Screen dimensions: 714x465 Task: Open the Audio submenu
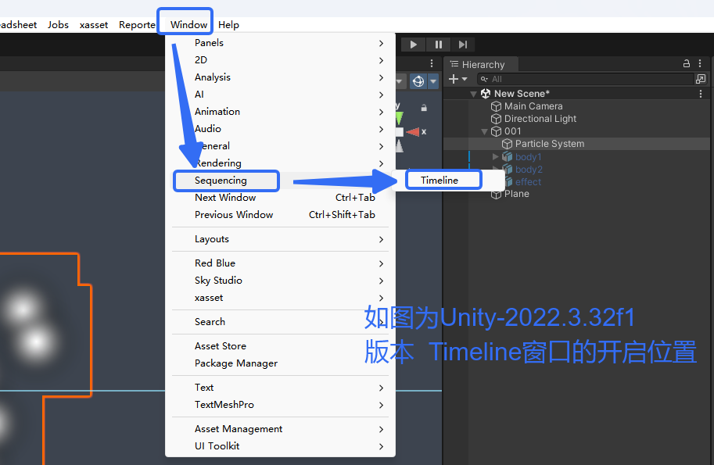pyautogui.click(x=280, y=129)
